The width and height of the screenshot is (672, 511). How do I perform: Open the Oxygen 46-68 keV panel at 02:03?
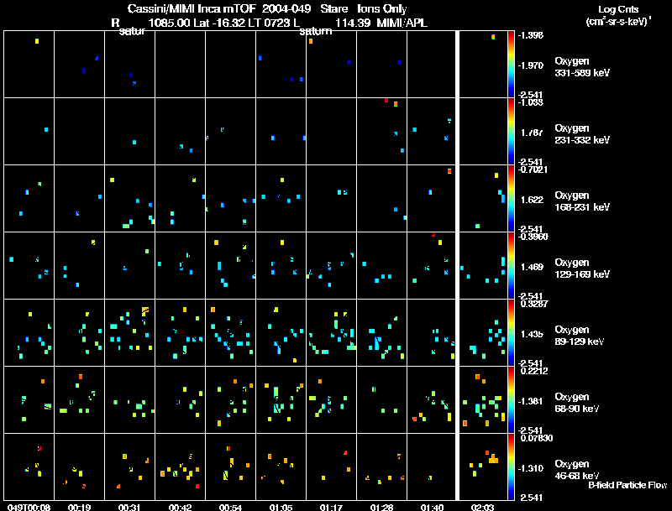click(x=482, y=467)
